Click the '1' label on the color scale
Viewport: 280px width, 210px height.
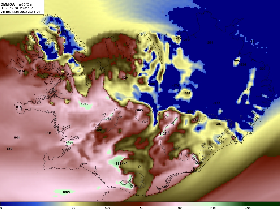[36, 208]
